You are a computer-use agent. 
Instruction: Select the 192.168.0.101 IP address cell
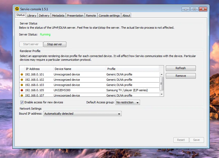(34, 74)
